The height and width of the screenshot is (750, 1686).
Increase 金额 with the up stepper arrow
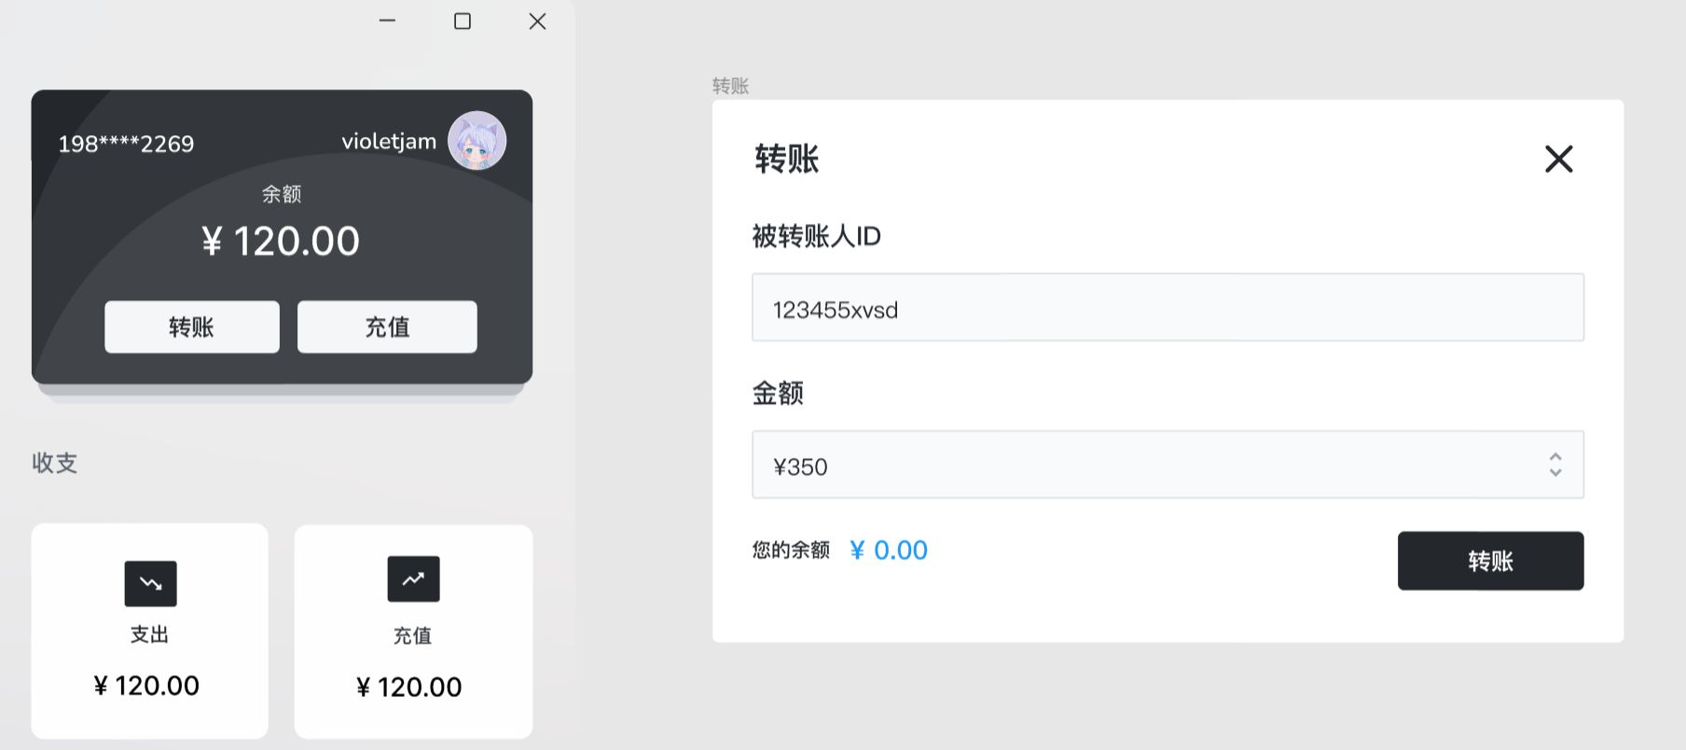[x=1555, y=457]
